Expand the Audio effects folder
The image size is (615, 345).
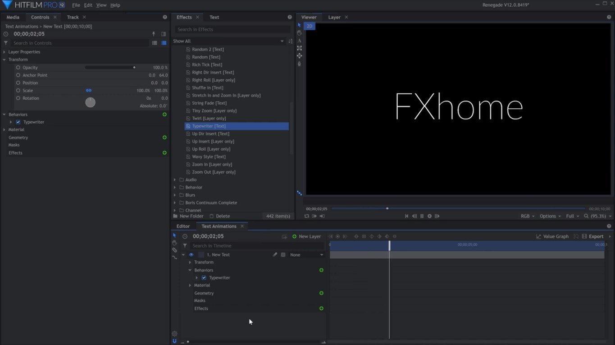[175, 180]
